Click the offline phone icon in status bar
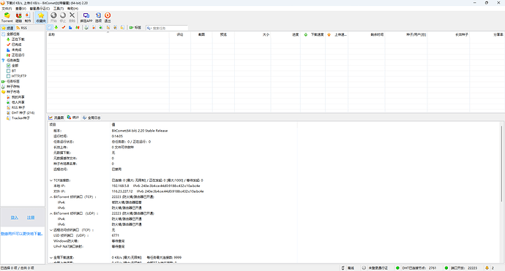Image resolution: width=505 pixels, height=271 pixels. click(343, 268)
